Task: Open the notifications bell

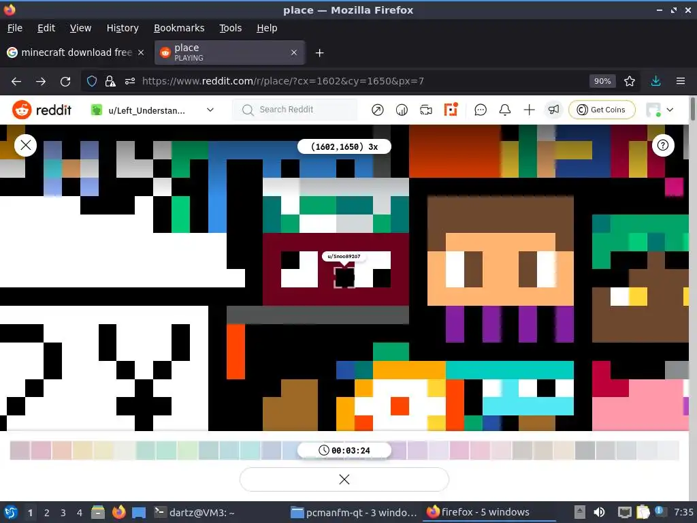Action: click(504, 110)
